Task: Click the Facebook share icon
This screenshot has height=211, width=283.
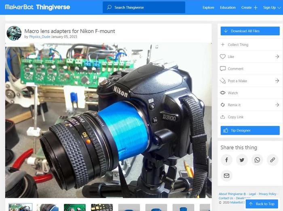Action: coord(226,160)
